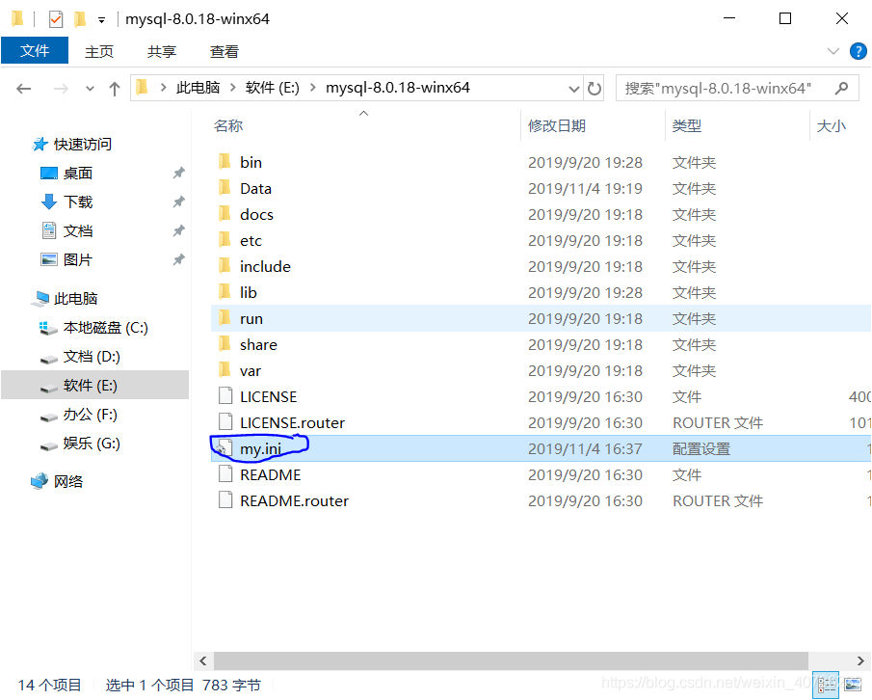Go back with the back arrow
This screenshot has height=700, width=872.
23,89
